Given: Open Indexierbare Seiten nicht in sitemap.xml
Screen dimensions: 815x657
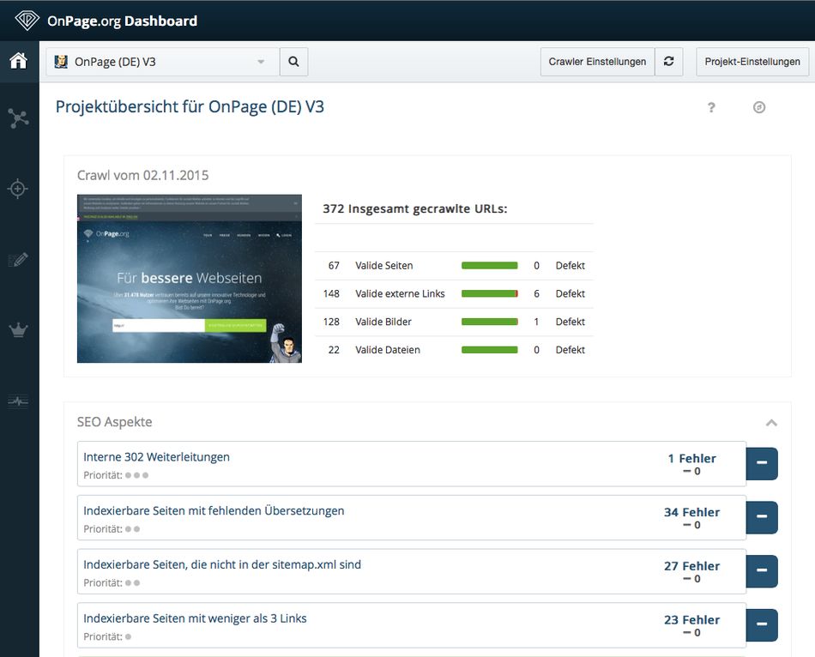Looking at the screenshot, I should [222, 564].
